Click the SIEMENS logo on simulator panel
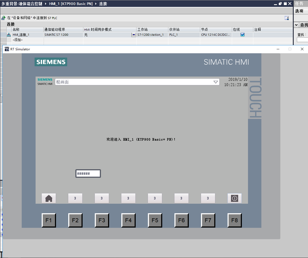The width and height of the screenshot is (308, 258). 51,62
